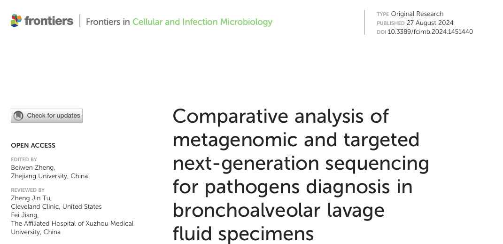Viewport: 503px width, 244px height.
Task: Click the Frontiers colorful cube logo
Action: click(x=16, y=21)
